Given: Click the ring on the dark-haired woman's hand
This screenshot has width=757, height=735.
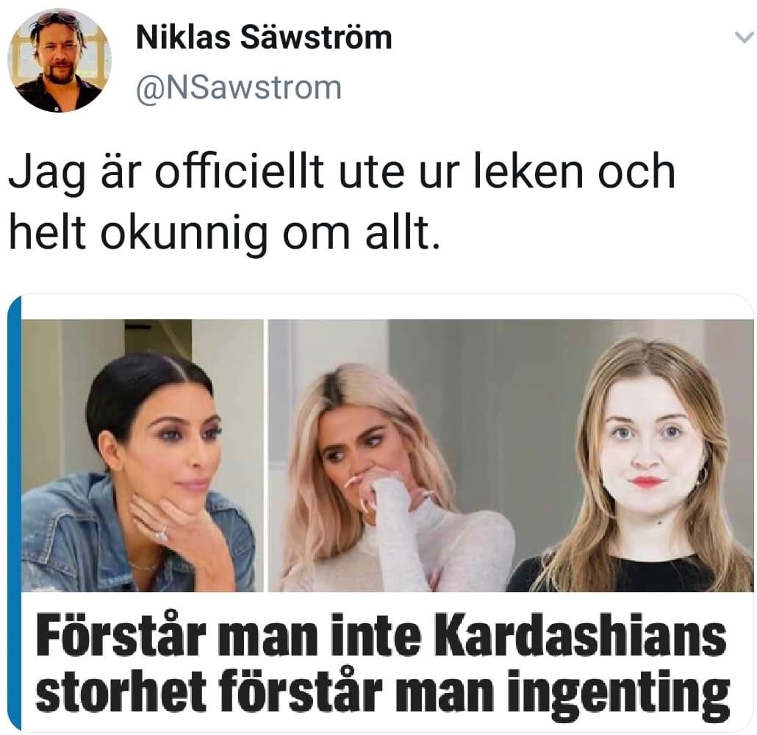Looking at the screenshot, I should click(162, 534).
